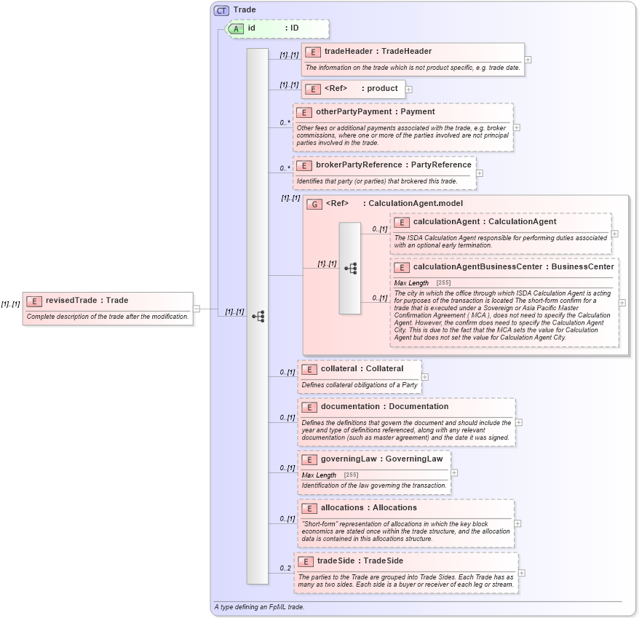This screenshot has width=639, height=618.
Task: Click the E icon of revisedTrade
Action: 33,301
